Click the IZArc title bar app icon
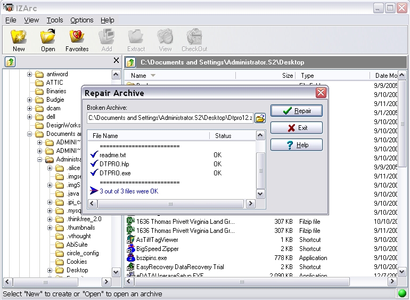The height and width of the screenshot is (300, 410). pyautogui.click(x=9, y=7)
